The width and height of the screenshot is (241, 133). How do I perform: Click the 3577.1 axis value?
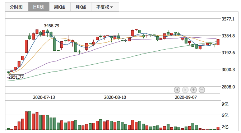click(x=228, y=19)
